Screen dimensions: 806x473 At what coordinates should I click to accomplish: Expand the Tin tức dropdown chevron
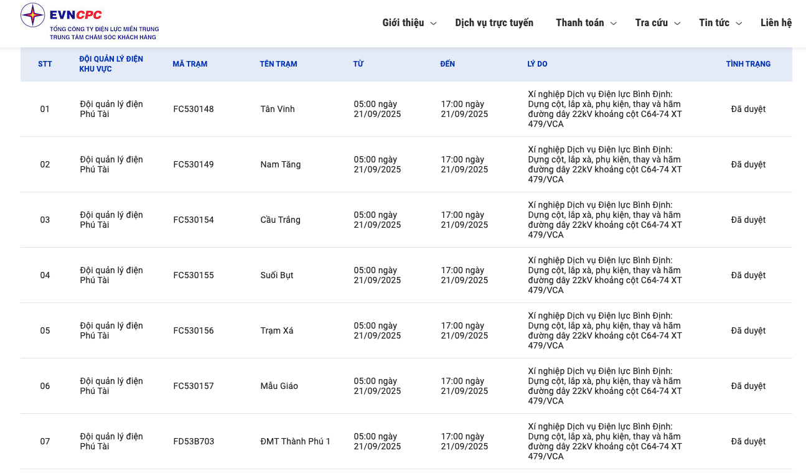(x=739, y=24)
